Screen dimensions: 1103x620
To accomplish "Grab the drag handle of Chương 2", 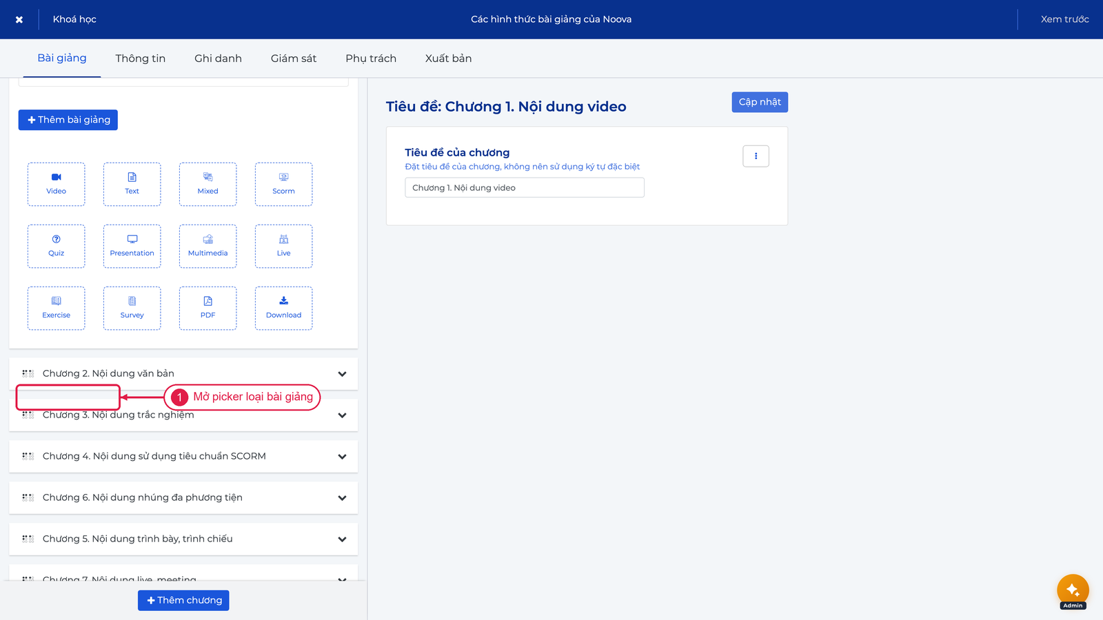I will pos(28,373).
